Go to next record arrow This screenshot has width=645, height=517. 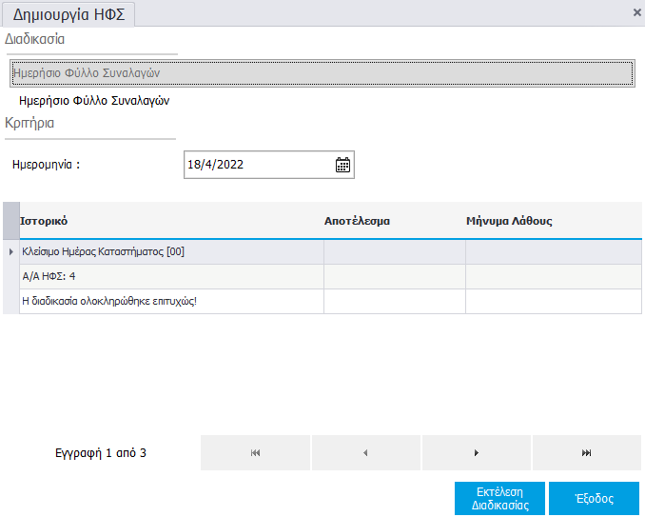click(476, 453)
